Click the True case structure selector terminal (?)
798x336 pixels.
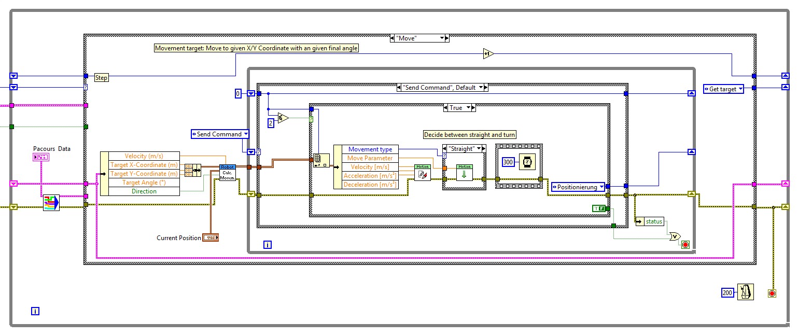(x=311, y=119)
